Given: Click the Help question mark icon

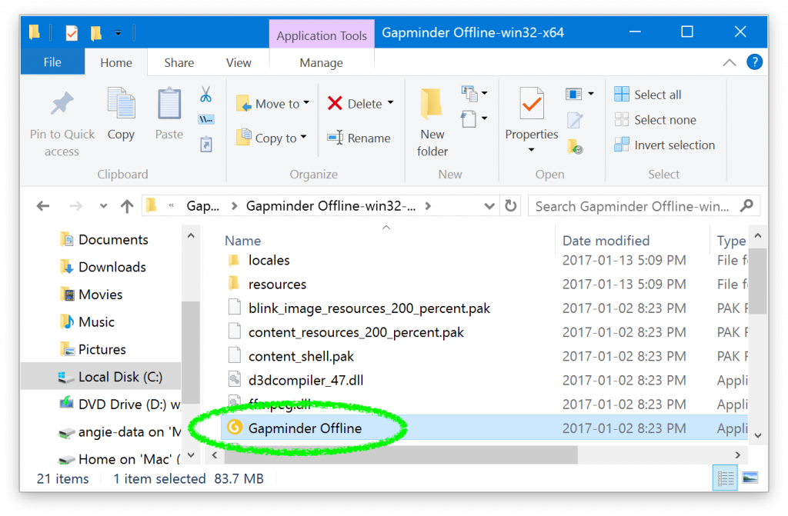Looking at the screenshot, I should click(x=754, y=62).
